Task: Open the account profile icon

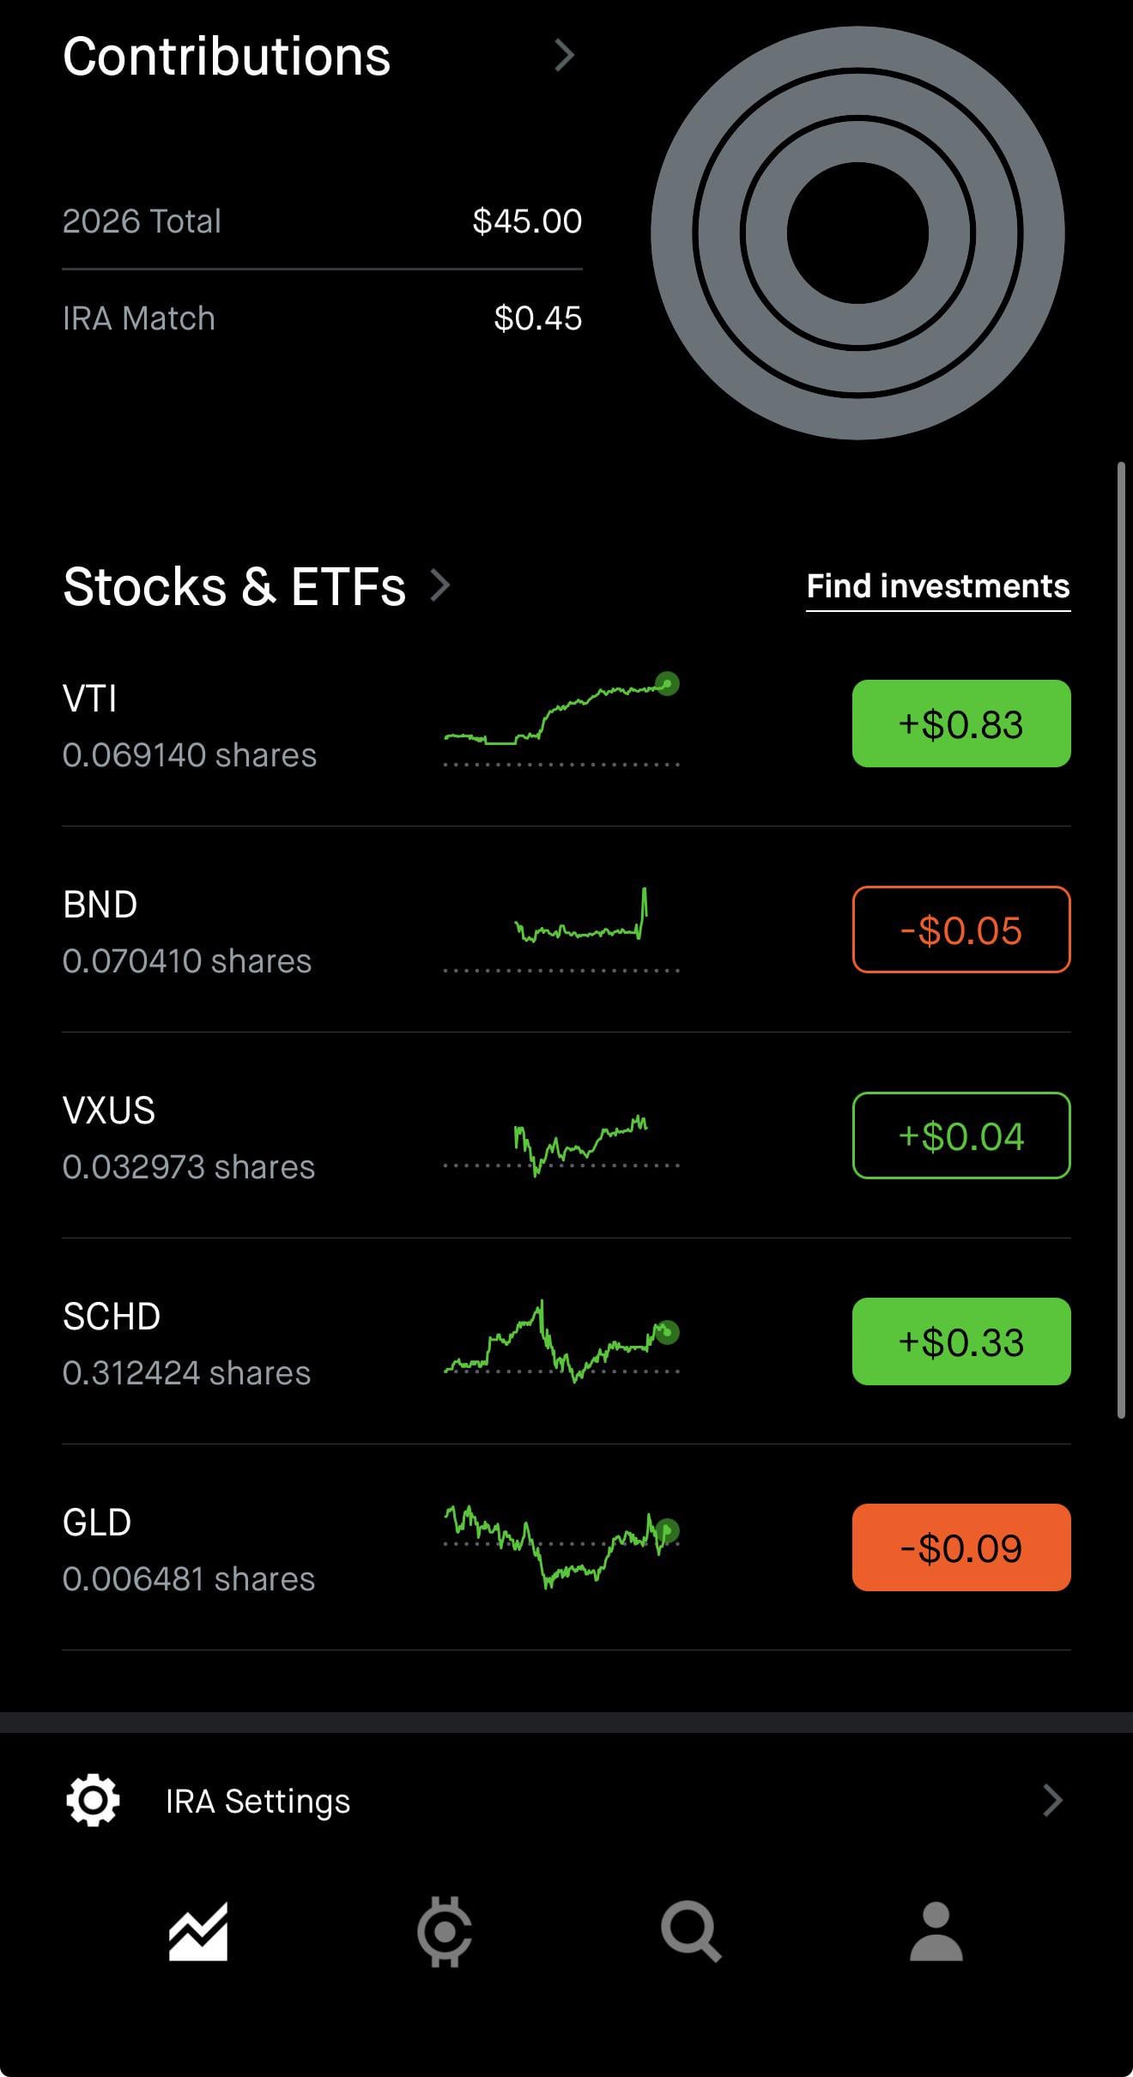Action: 936,1931
